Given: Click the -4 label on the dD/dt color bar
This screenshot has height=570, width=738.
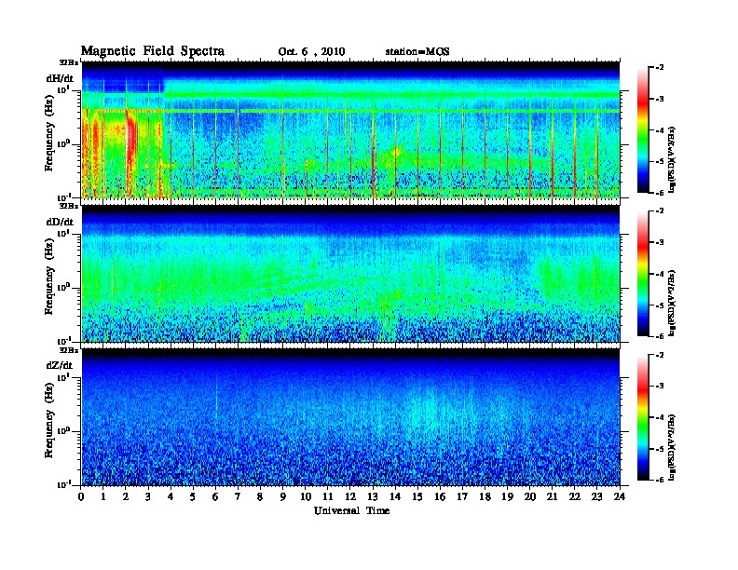Looking at the screenshot, I should point(659,273).
